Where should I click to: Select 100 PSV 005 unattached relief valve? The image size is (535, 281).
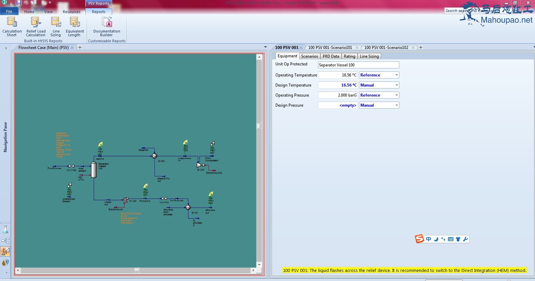click(x=69, y=185)
